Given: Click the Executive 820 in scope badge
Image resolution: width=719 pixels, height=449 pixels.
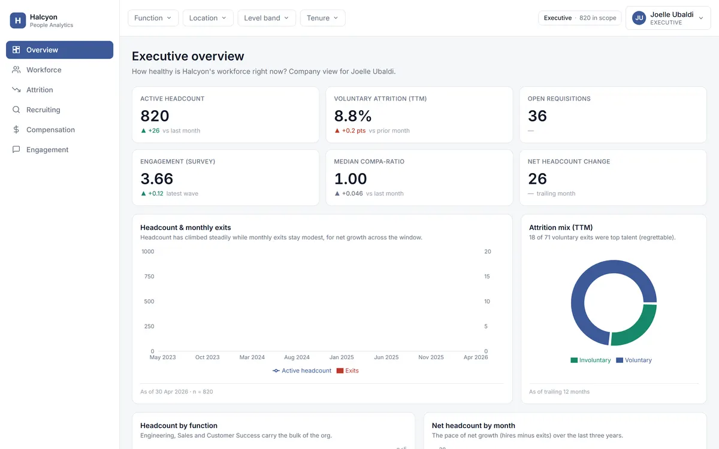Looking at the screenshot, I should click(x=579, y=18).
